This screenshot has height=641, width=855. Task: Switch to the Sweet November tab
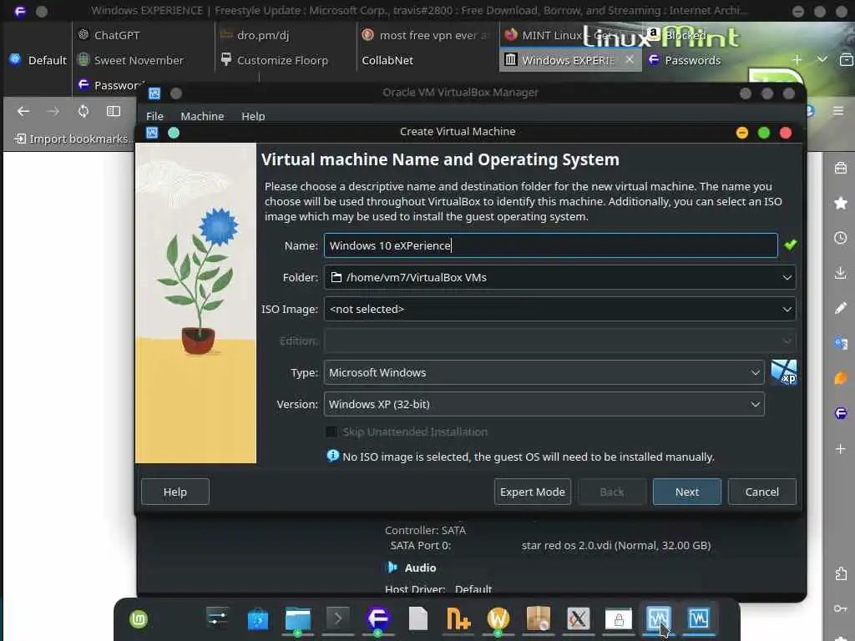(x=142, y=60)
